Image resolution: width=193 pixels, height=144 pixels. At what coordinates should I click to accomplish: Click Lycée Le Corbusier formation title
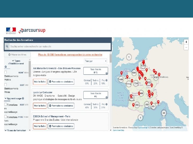(x=43, y=92)
